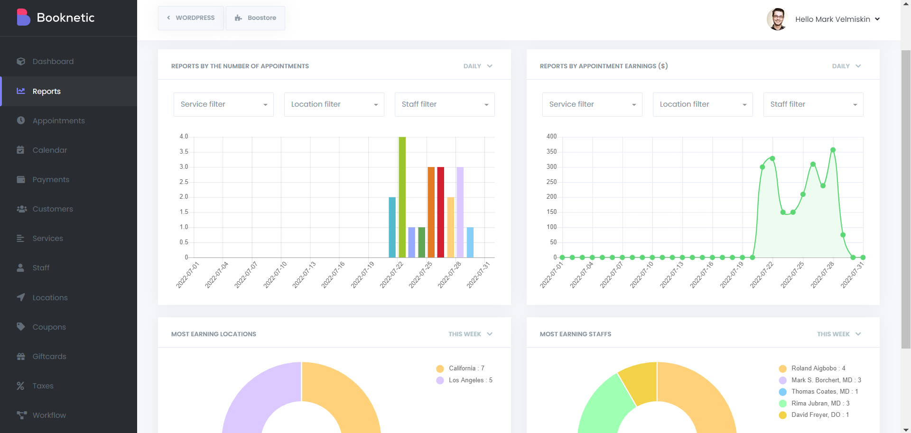Click the Appointments clock icon
Screen dimensions: 911x433
click(x=21, y=120)
